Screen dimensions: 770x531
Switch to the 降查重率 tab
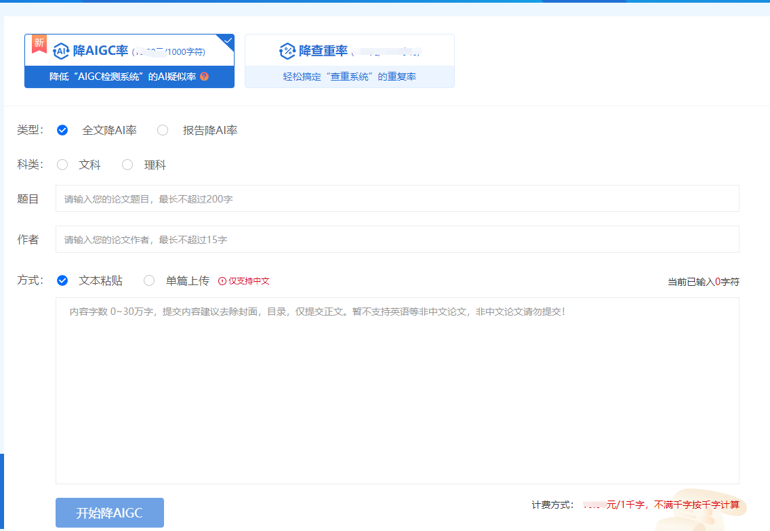[350, 61]
